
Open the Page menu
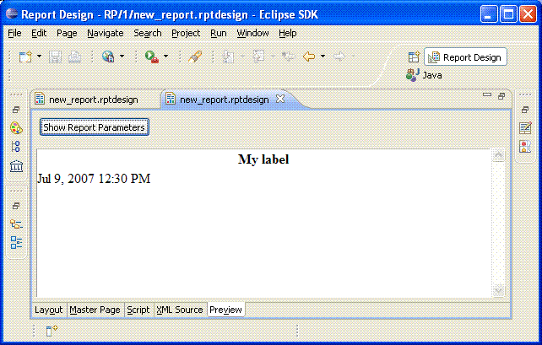point(67,33)
